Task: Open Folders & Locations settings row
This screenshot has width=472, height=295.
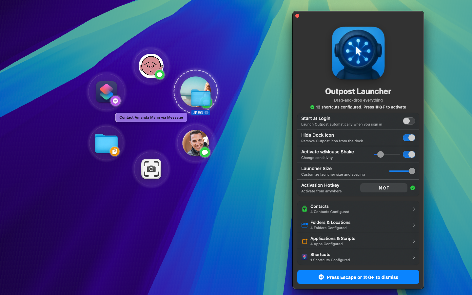Action: coord(358,225)
